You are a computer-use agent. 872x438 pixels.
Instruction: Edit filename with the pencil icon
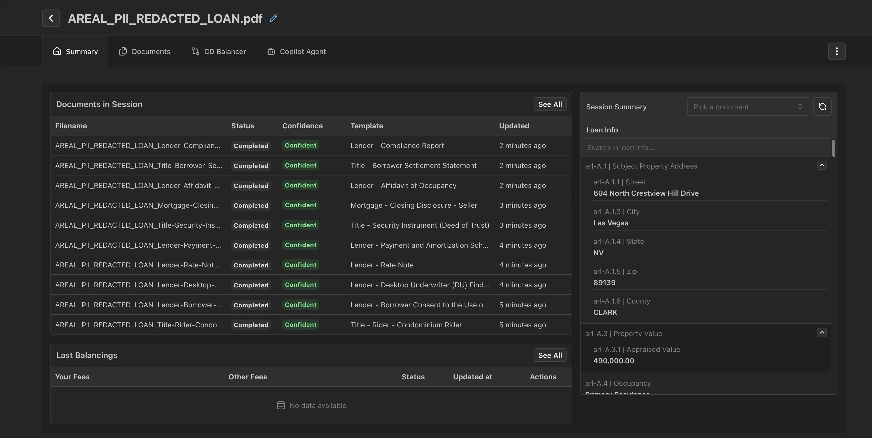274,18
